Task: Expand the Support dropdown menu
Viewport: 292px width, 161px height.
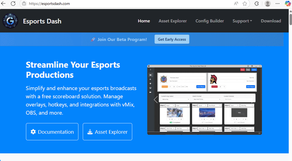Action: coord(242,21)
